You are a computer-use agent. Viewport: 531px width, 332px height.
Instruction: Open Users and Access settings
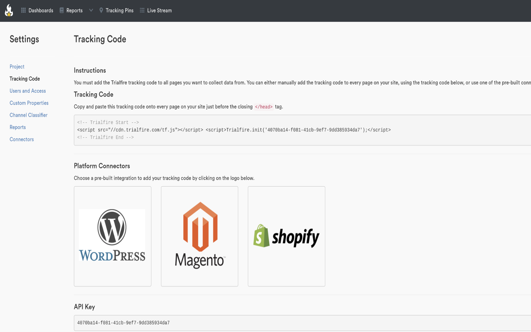[28, 91]
